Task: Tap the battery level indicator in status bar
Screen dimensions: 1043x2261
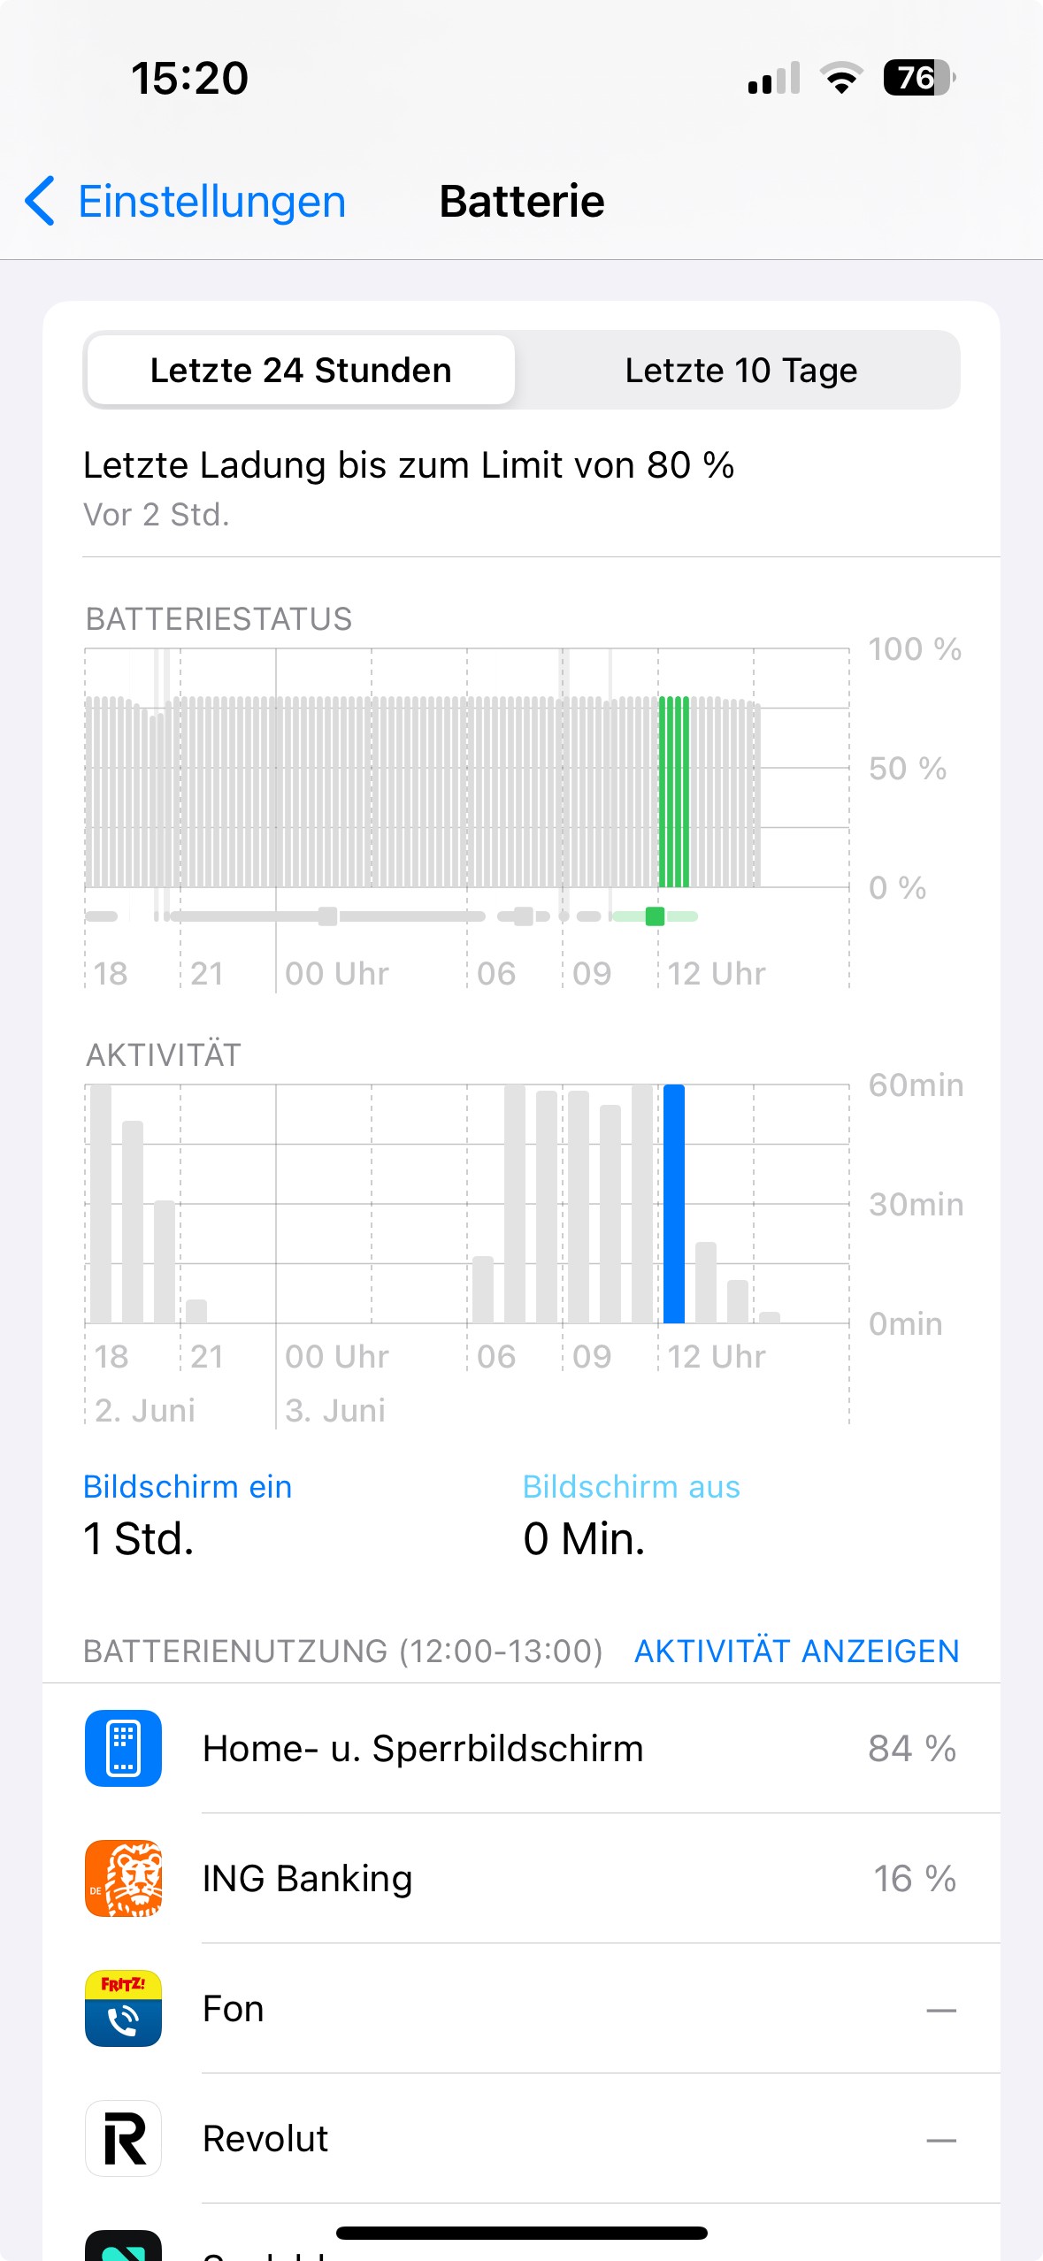Action: pyautogui.click(x=918, y=78)
